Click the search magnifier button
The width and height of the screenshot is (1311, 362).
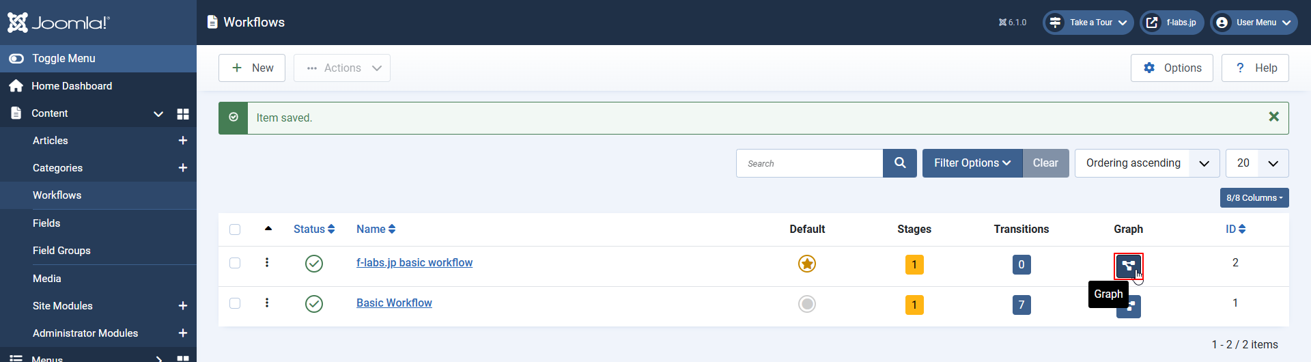[x=899, y=163]
